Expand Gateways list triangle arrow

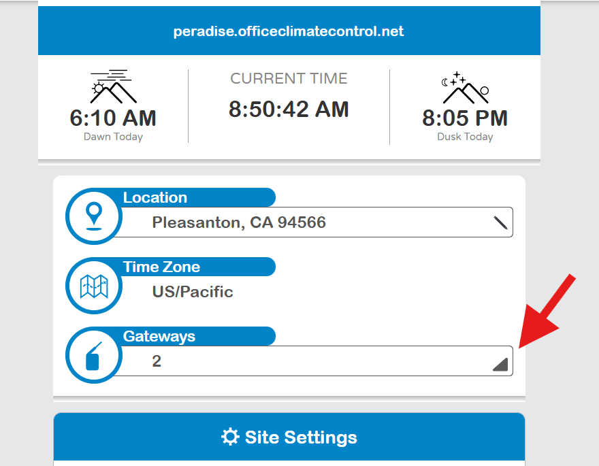(x=501, y=365)
